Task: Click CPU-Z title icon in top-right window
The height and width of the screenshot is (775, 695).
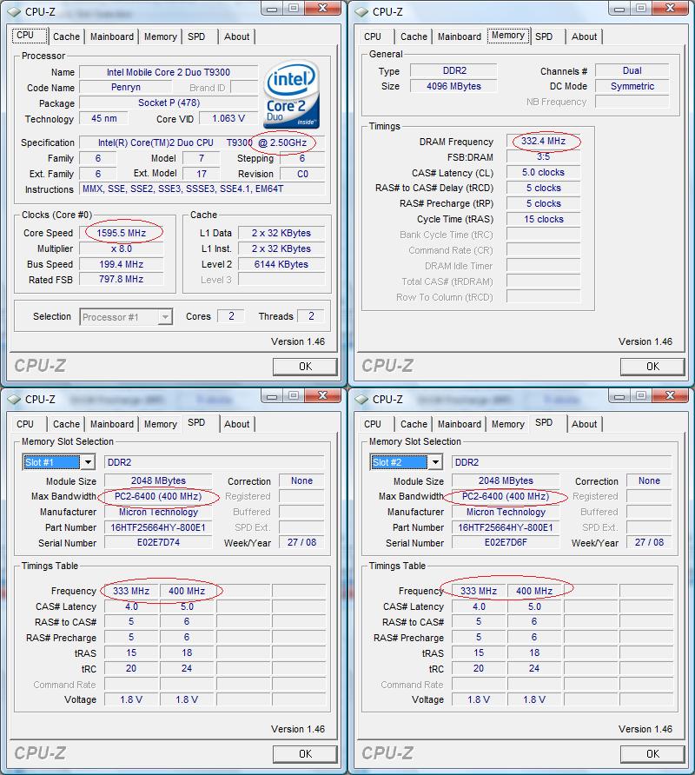Action: tap(361, 12)
